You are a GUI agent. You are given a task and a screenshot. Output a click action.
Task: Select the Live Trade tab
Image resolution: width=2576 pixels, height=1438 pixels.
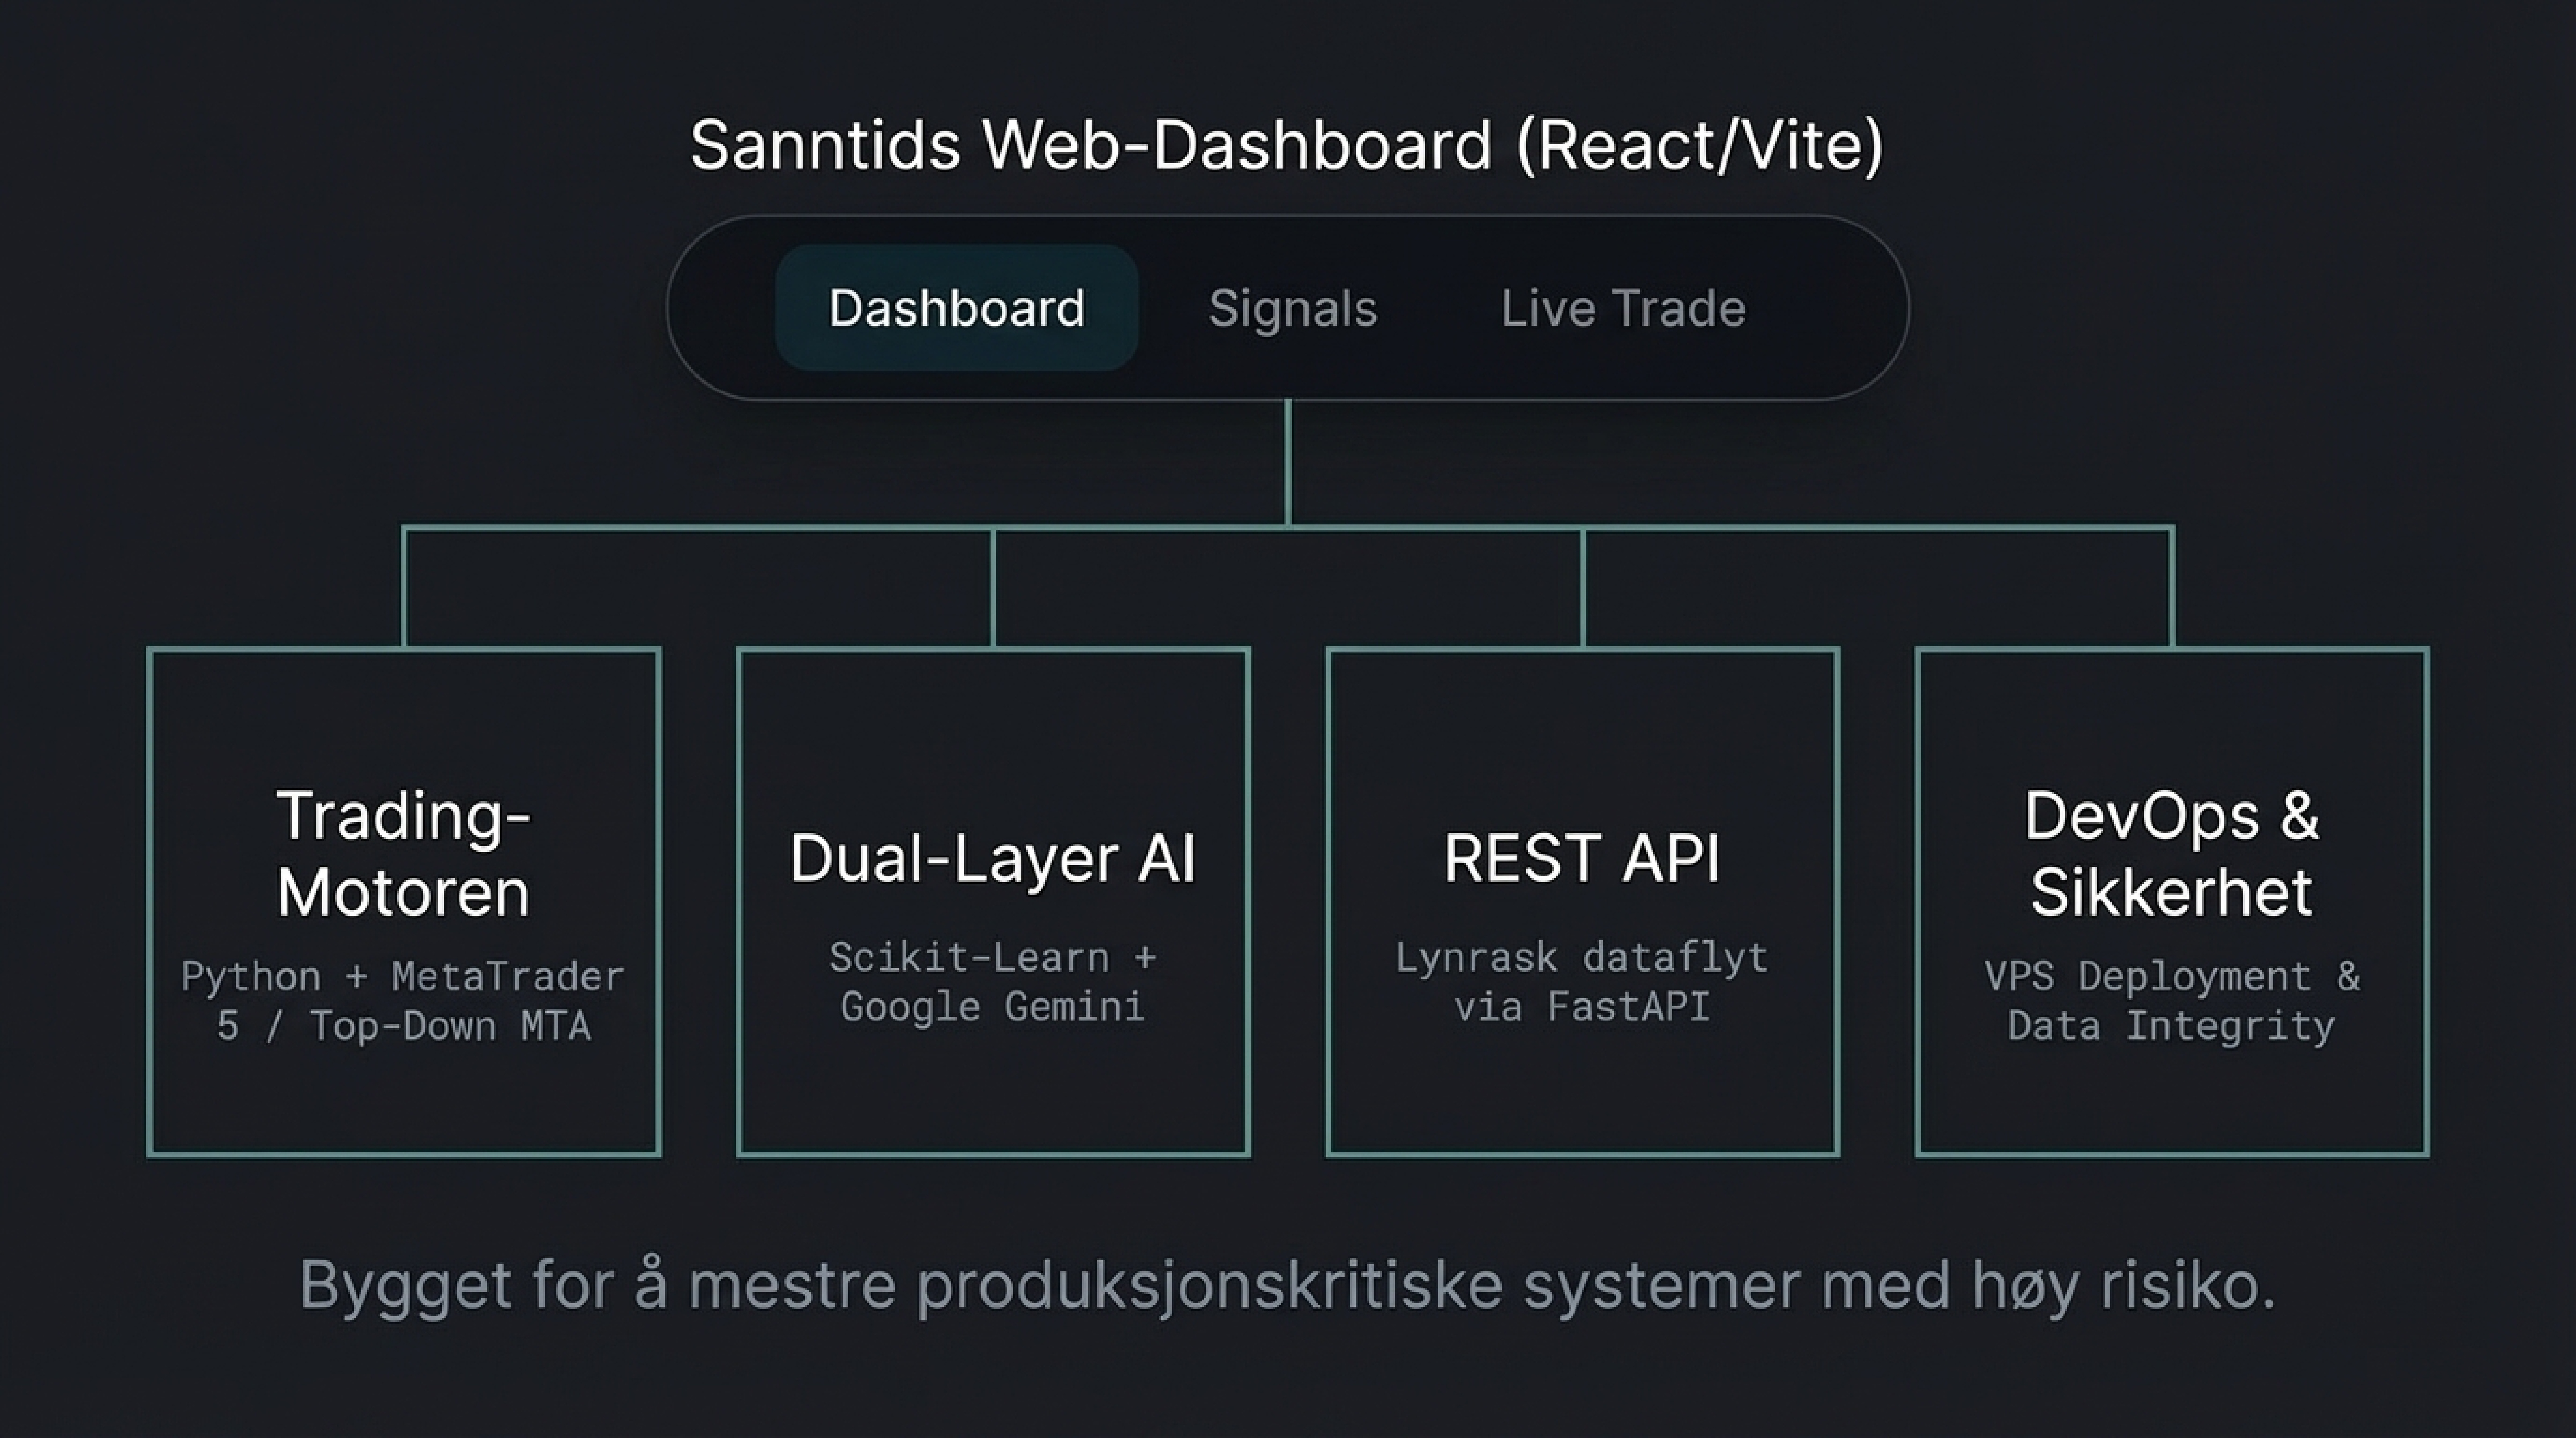click(1622, 308)
